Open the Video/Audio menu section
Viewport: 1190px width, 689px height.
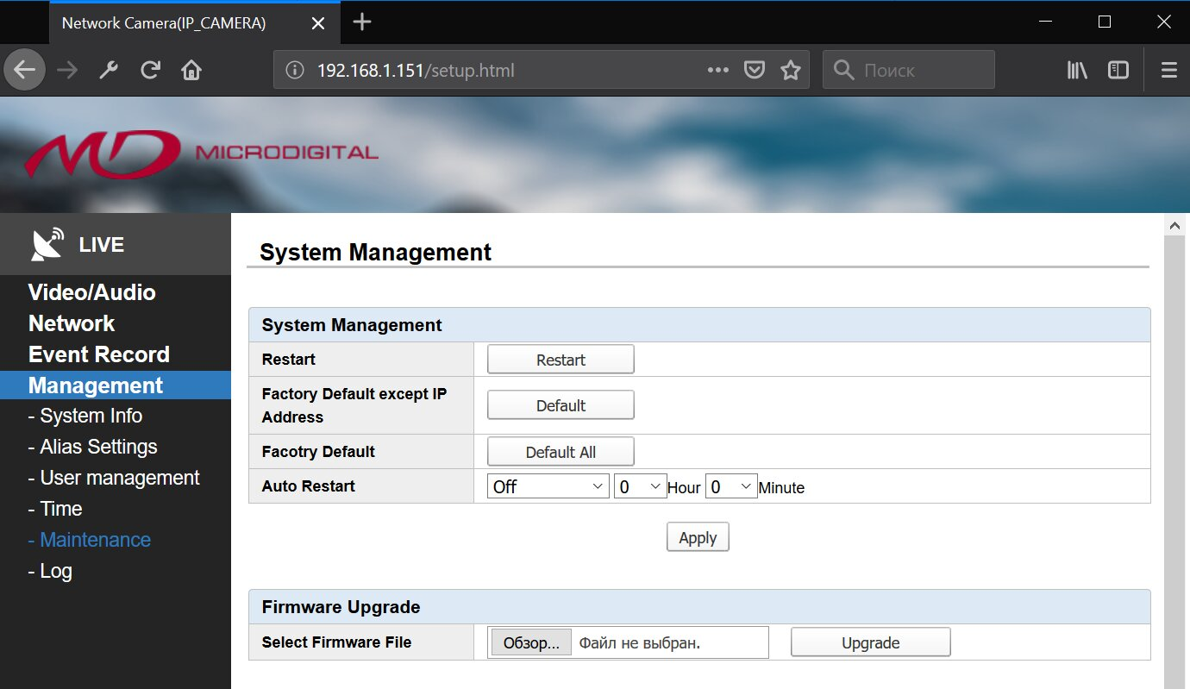[91, 292]
